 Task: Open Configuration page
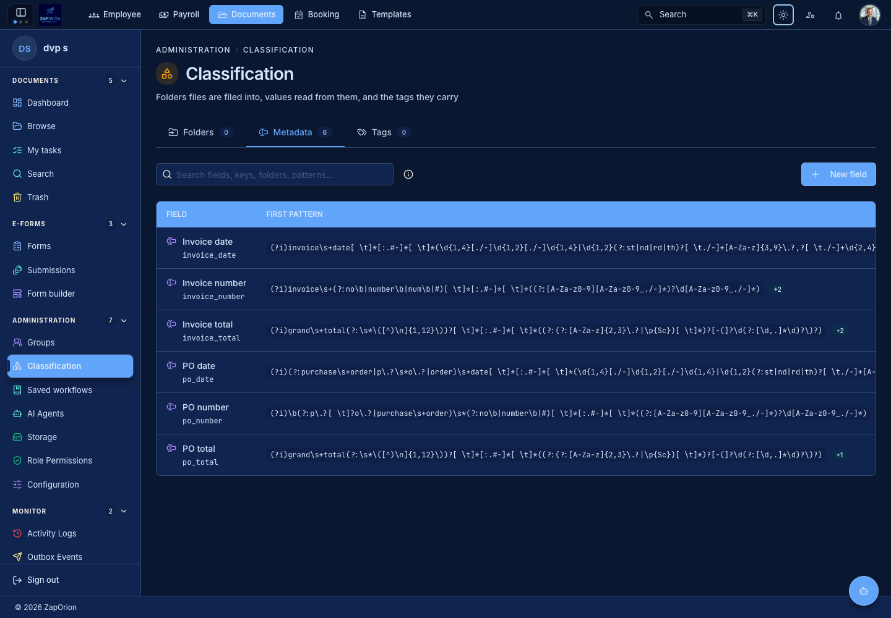pos(70,485)
